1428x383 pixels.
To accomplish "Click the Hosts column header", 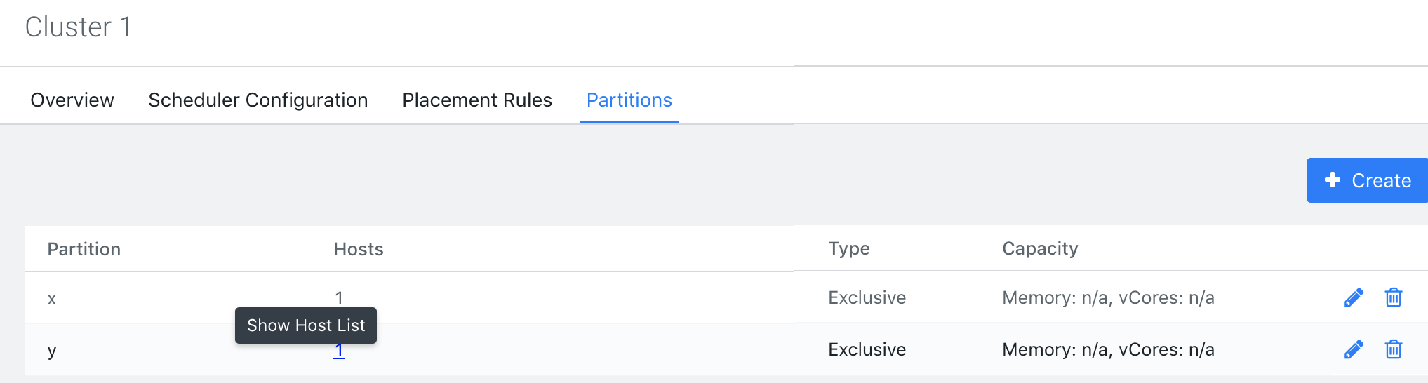I will coord(359,249).
